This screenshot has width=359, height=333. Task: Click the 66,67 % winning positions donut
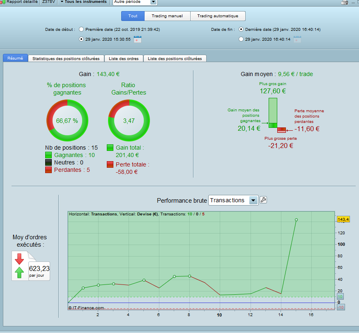[x=67, y=120]
